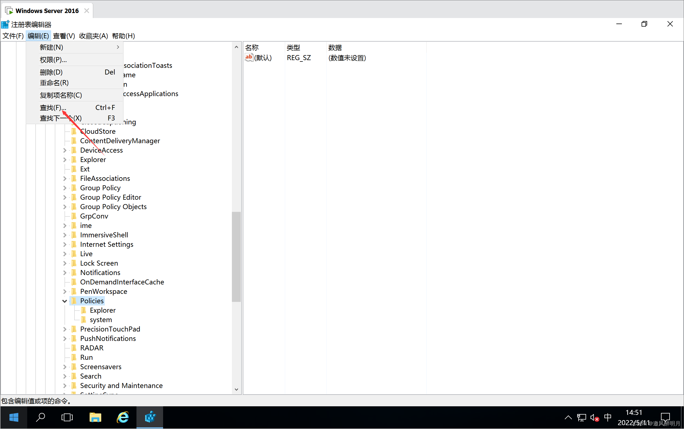Select the Internet Settings registry folder
The image size is (684, 429).
point(107,244)
